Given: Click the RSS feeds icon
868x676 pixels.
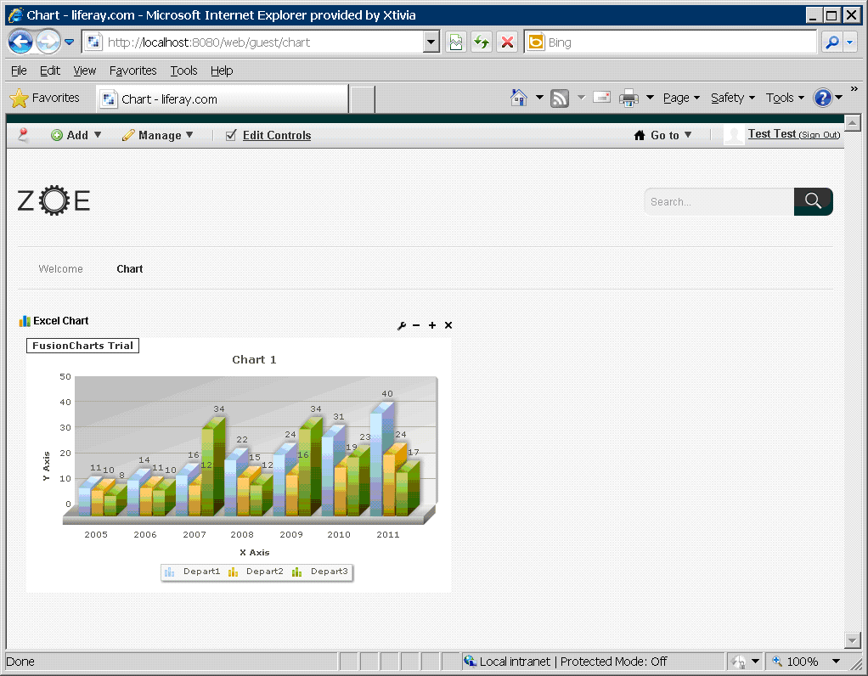Looking at the screenshot, I should click(560, 98).
